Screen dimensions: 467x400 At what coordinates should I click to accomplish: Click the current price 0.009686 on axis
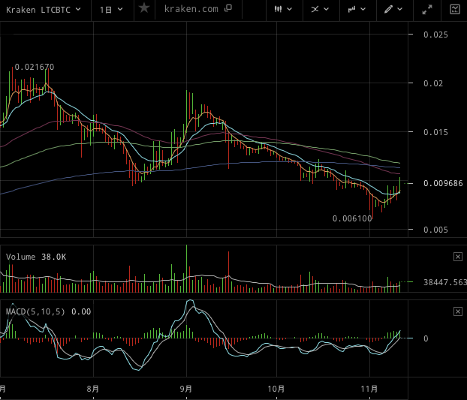443,183
